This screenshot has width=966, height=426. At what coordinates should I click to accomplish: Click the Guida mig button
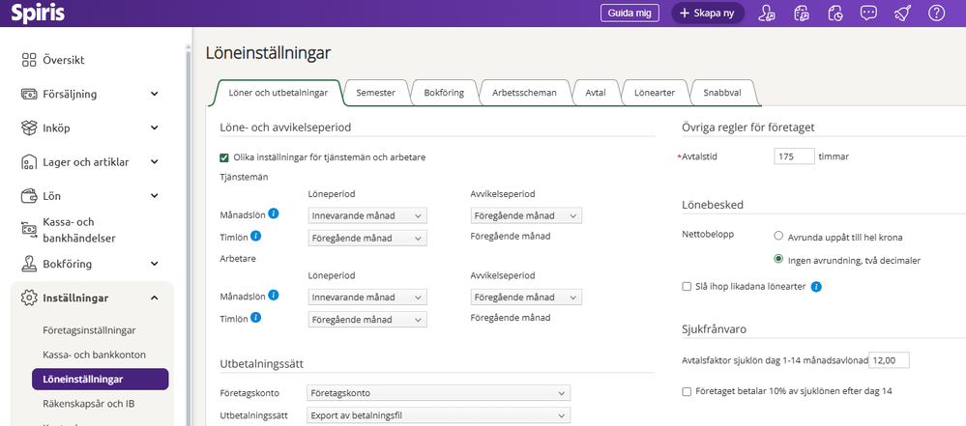click(629, 13)
